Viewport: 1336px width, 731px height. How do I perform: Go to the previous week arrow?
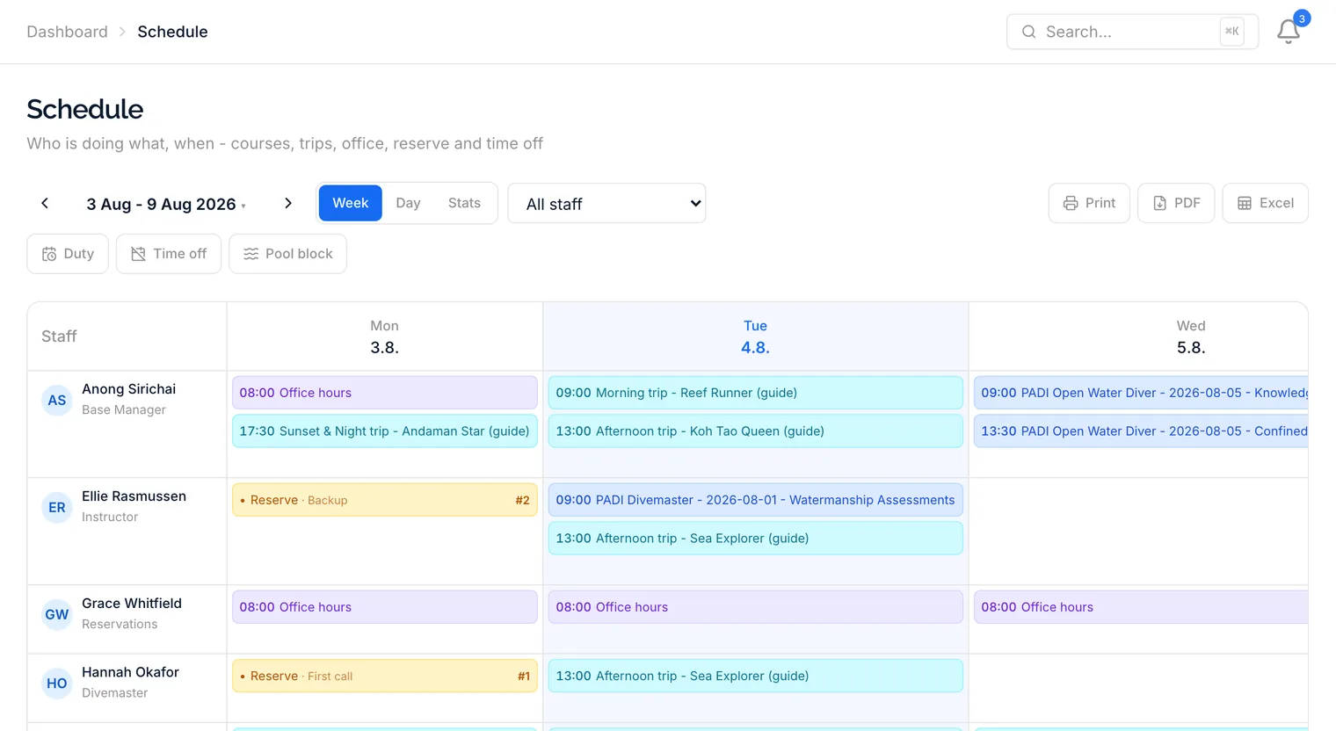point(45,203)
